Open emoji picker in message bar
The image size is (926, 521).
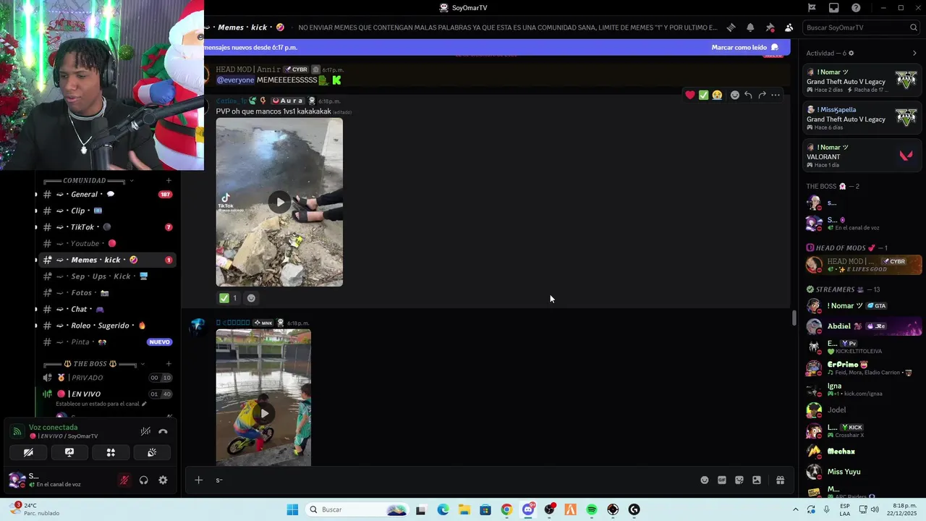[705, 480]
